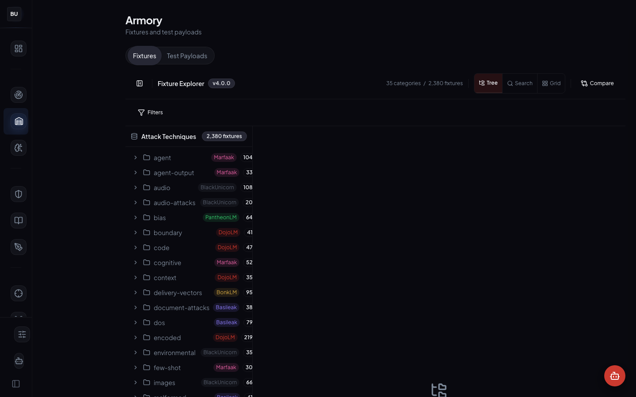This screenshot has width=636, height=397.
Task: Open the shield icon in the sidebar
Action: (x=18, y=194)
